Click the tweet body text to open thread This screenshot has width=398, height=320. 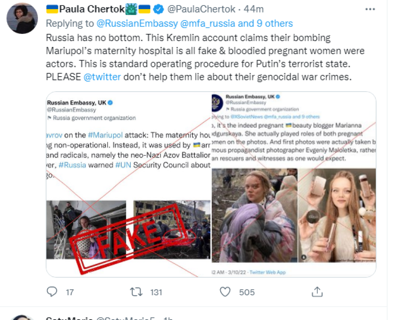click(205, 57)
